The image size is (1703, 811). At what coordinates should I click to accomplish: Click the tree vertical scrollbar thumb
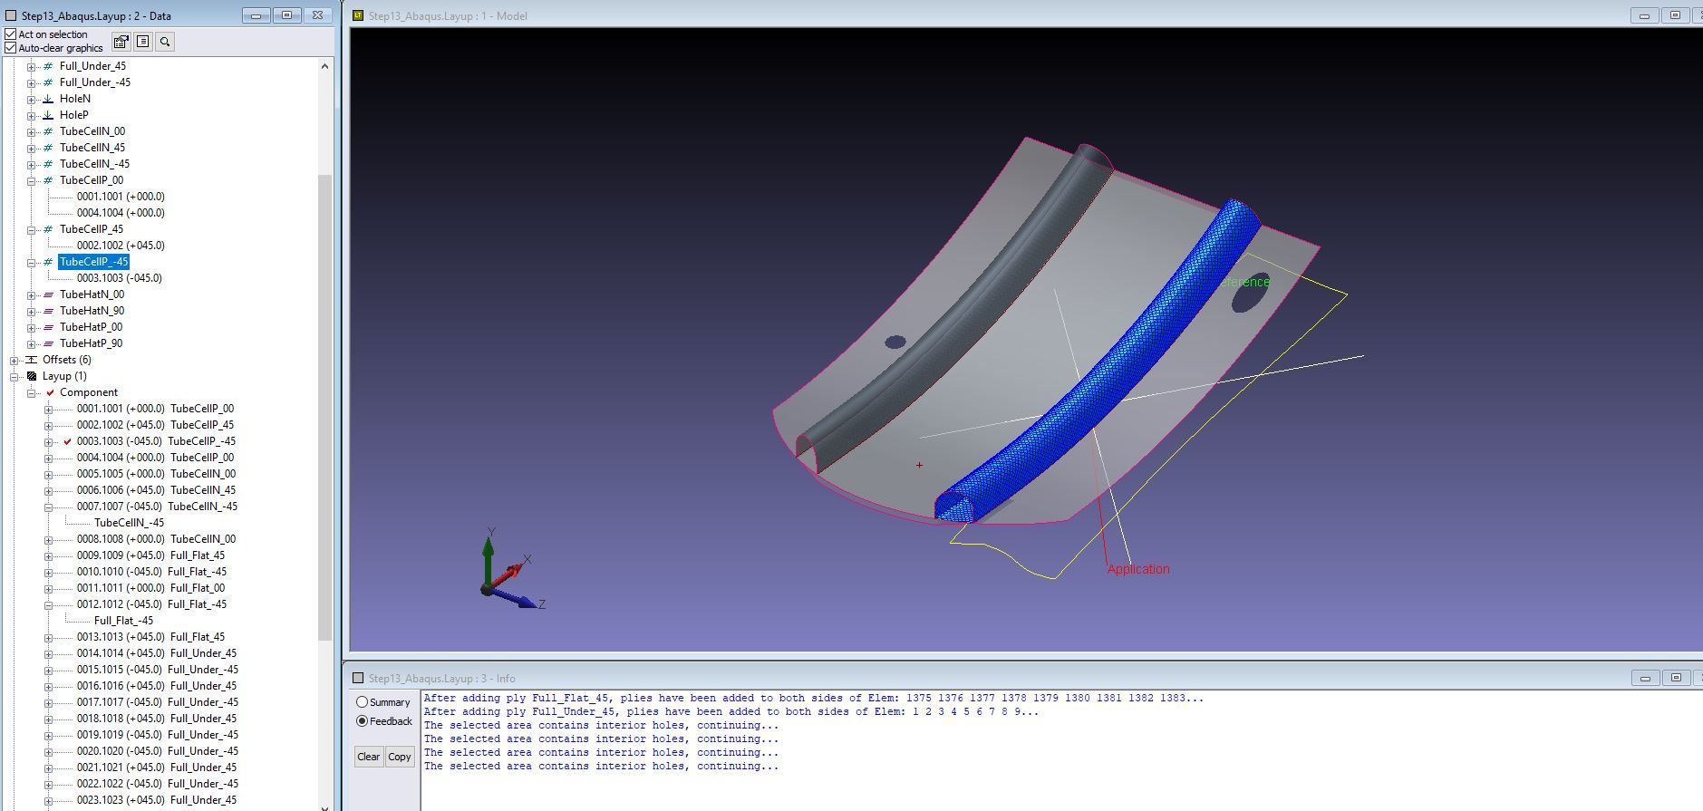324,408
